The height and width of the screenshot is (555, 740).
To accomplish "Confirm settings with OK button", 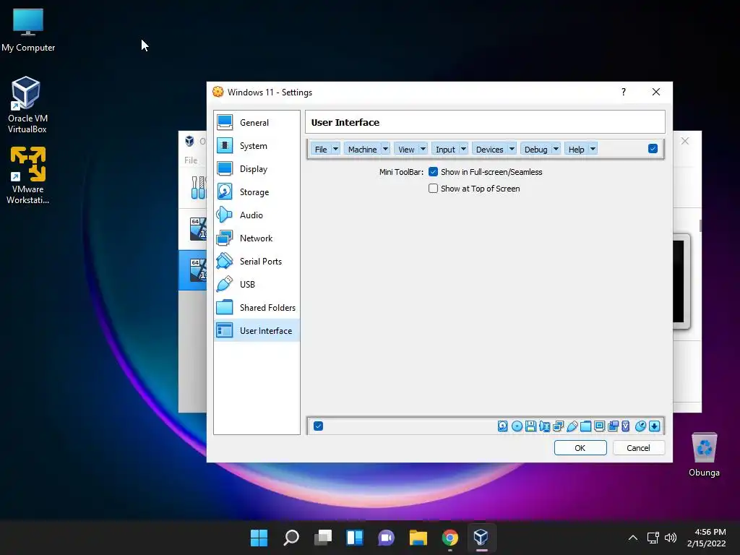I will pos(580,448).
